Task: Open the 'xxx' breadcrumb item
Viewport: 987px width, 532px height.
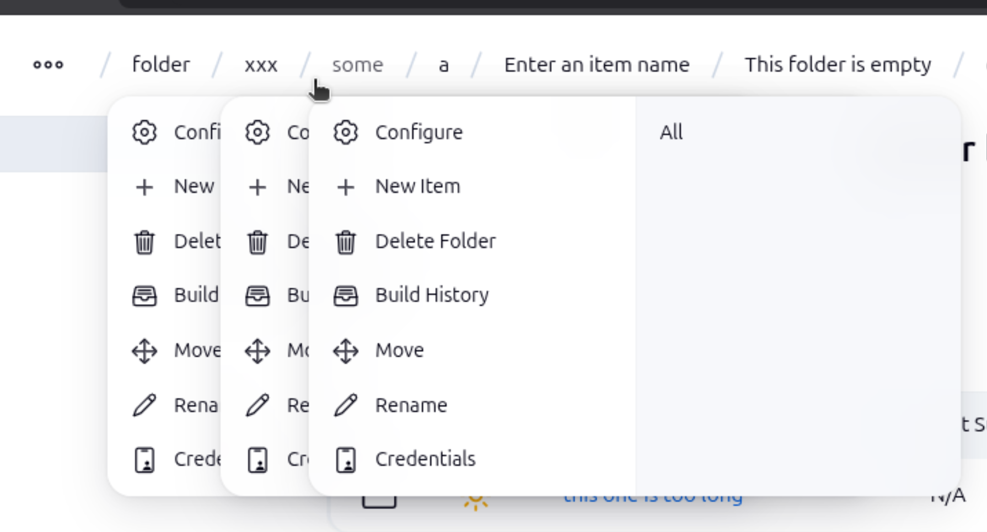Action: (261, 65)
